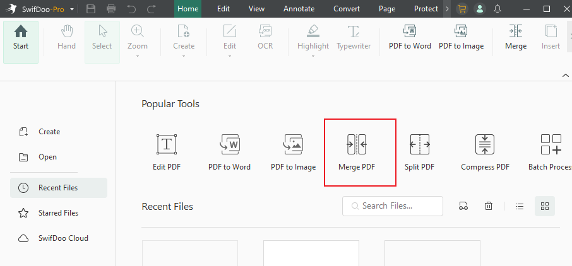Switch to the Home tab
The height and width of the screenshot is (266, 572).
pyautogui.click(x=188, y=9)
